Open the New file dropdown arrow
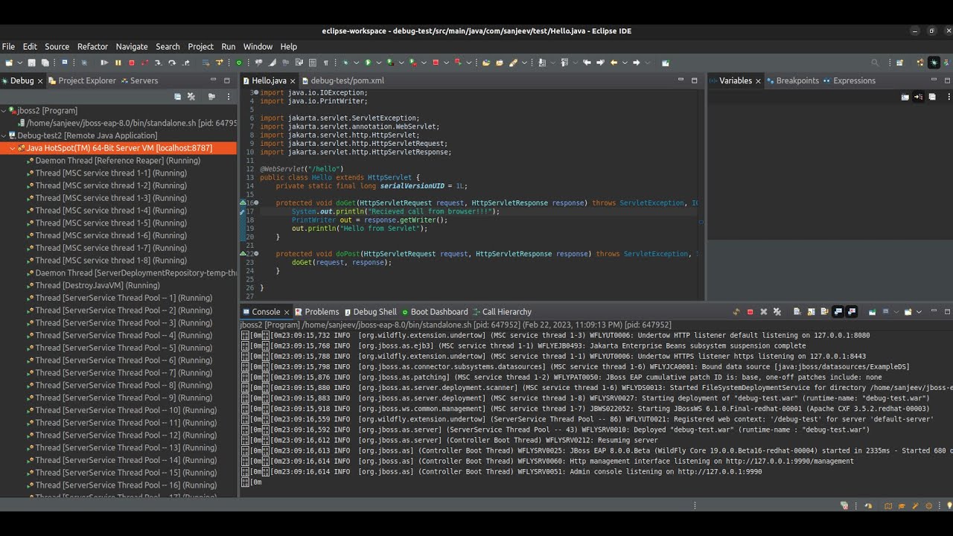The height and width of the screenshot is (536, 953). pyautogui.click(x=20, y=63)
